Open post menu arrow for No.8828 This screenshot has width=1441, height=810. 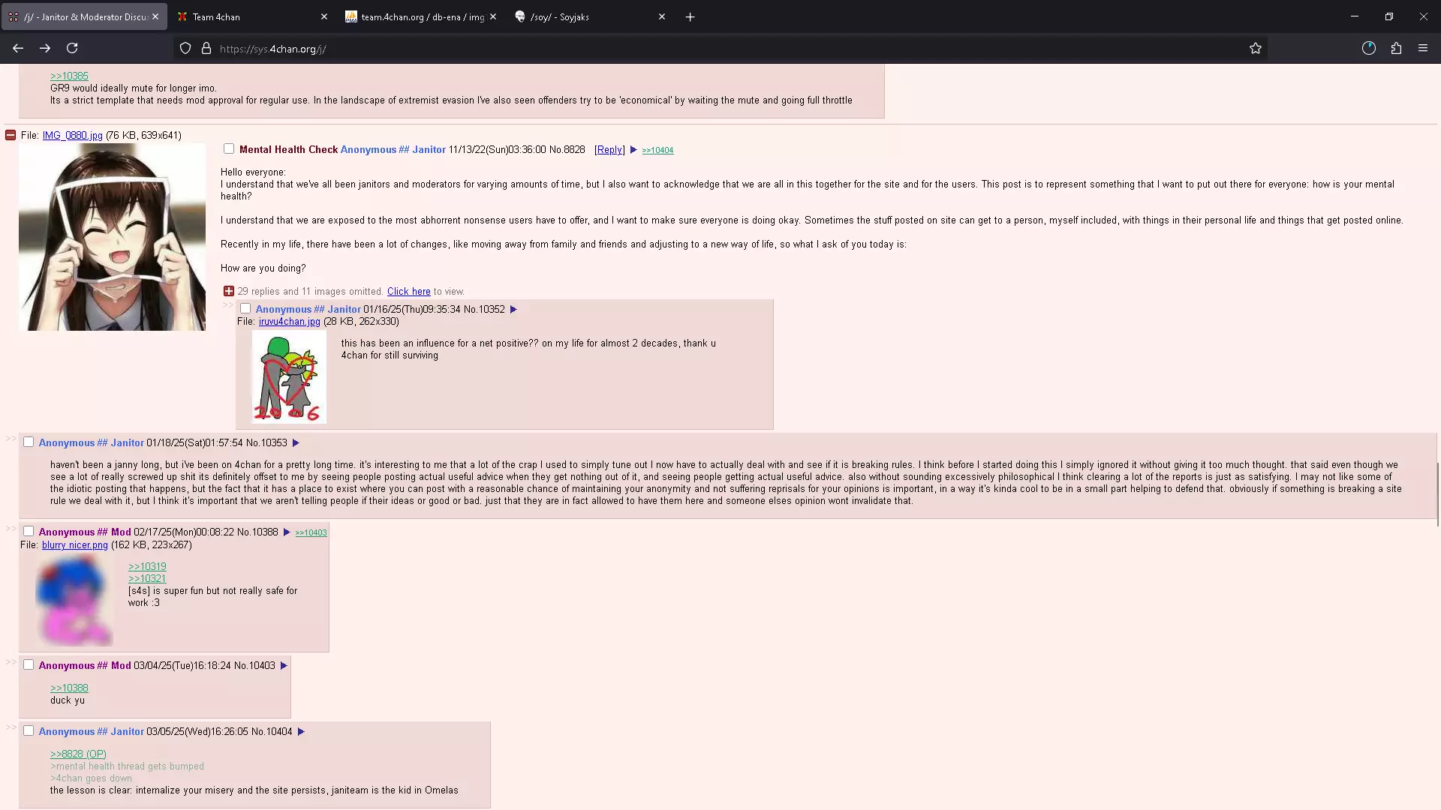[x=633, y=150]
